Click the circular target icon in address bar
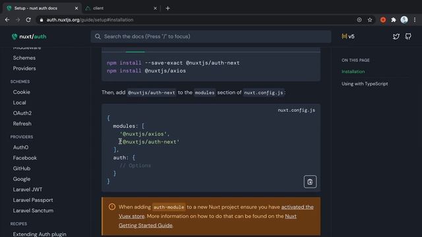422x237 pixels. (359, 20)
